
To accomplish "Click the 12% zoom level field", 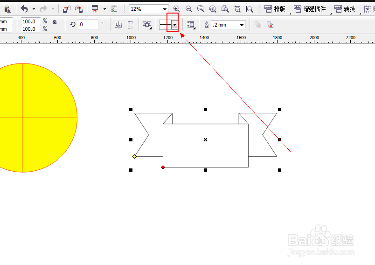I will (x=146, y=9).
